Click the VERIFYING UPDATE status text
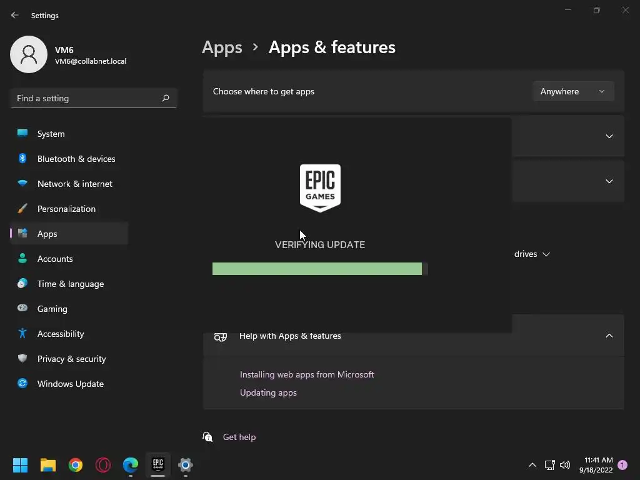Viewport: 640px width, 480px height. (x=320, y=245)
